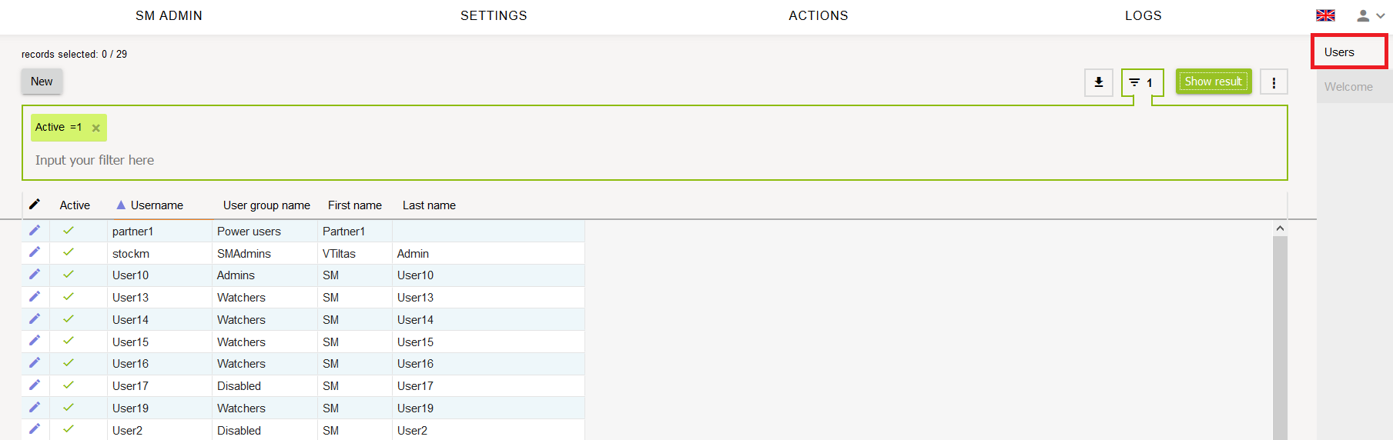The height and width of the screenshot is (440, 1393).
Task: Sort by the Username column header
Action: [156, 205]
